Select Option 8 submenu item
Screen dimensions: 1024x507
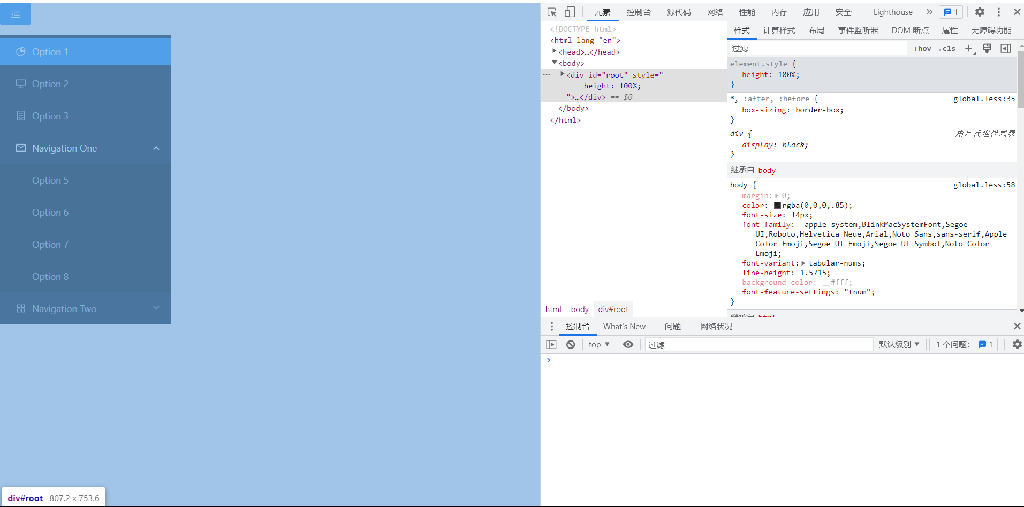click(86, 277)
